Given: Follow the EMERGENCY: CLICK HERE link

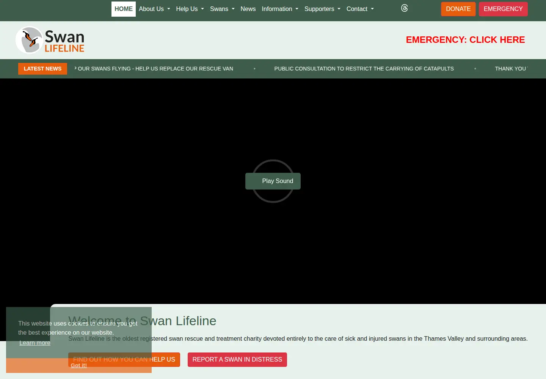Looking at the screenshot, I should (x=465, y=40).
